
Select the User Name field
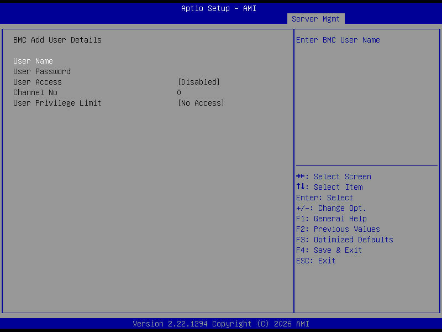point(33,61)
